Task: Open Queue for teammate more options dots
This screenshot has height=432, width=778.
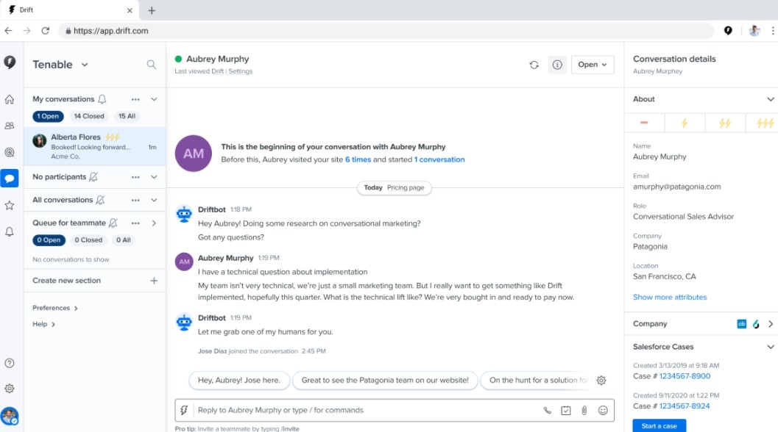Action: coord(135,223)
